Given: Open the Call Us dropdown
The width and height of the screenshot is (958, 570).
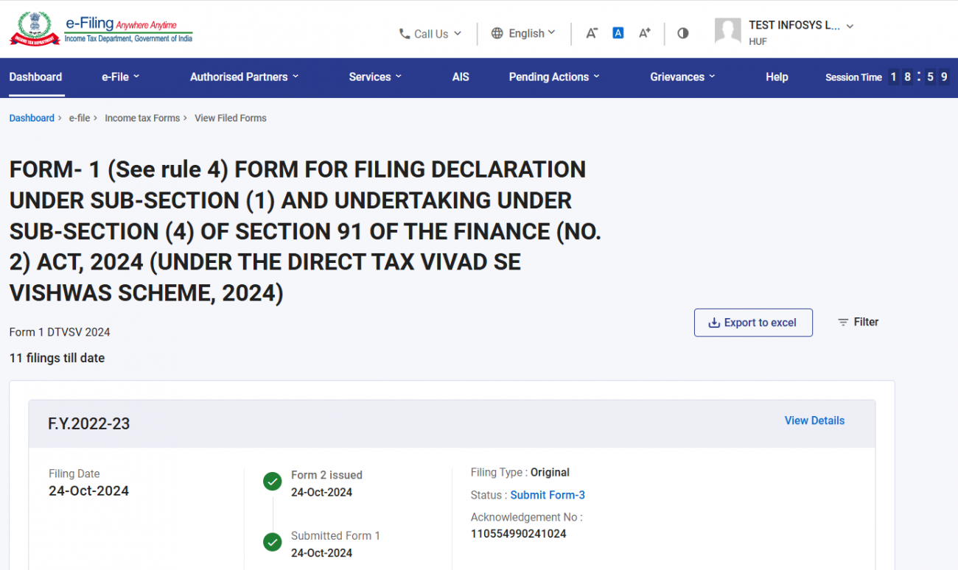Looking at the screenshot, I should click(430, 33).
